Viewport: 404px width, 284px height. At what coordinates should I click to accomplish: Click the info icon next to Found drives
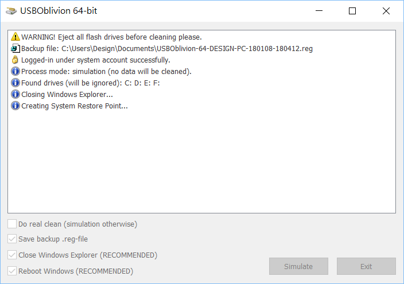click(x=15, y=83)
